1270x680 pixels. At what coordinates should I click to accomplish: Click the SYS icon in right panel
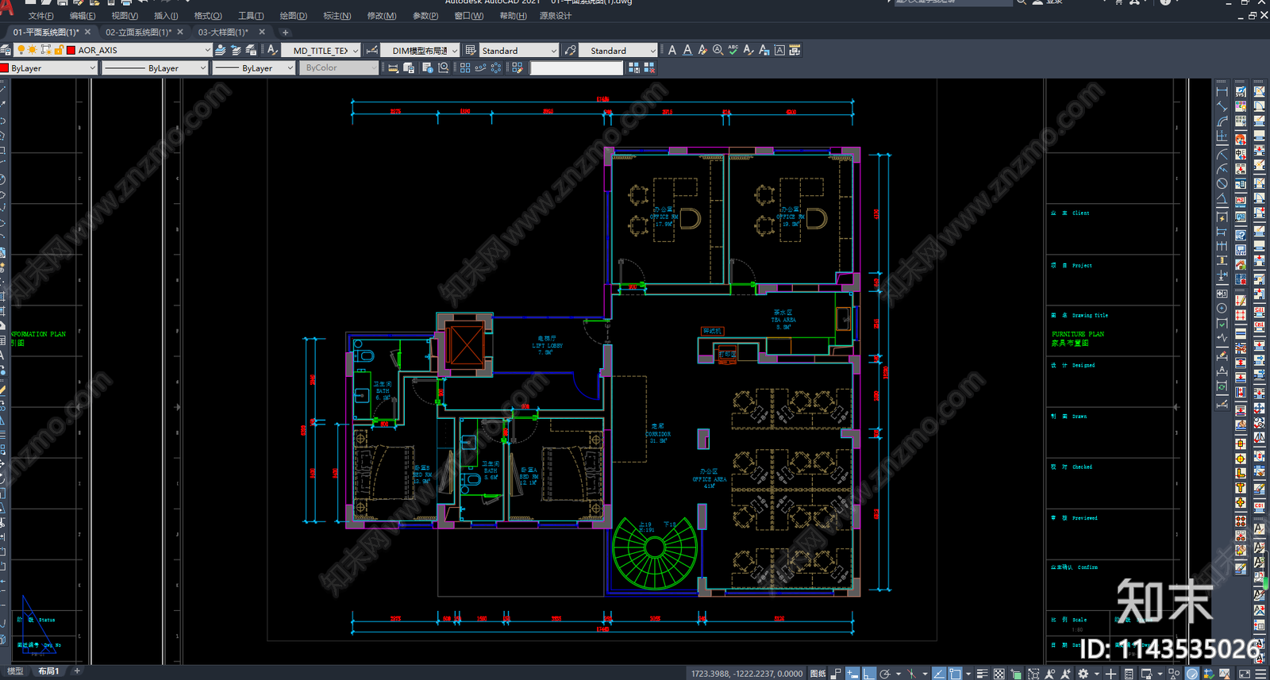[x=1241, y=91]
